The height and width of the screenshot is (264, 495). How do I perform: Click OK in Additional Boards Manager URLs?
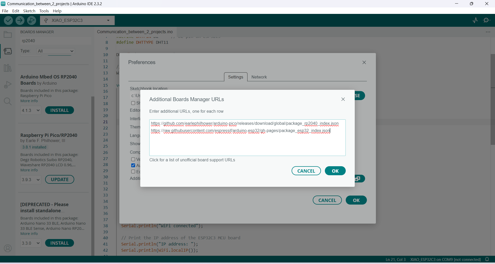tap(335, 171)
